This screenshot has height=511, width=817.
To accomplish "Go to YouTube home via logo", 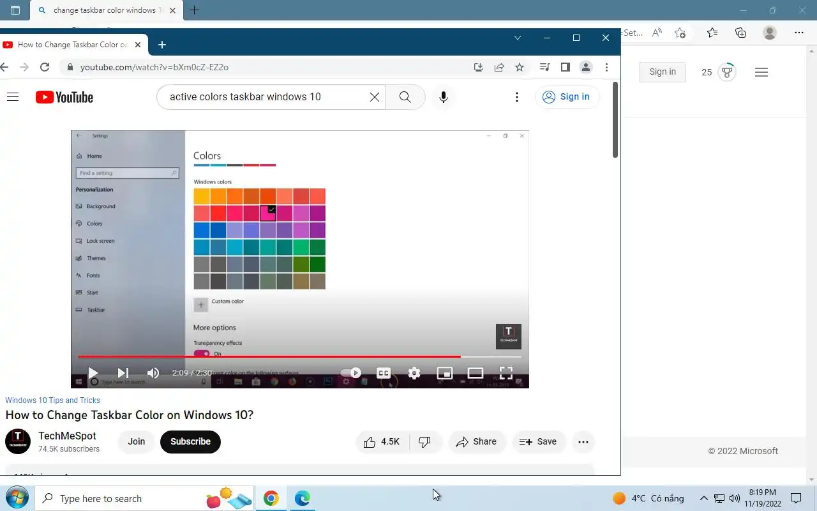I will click(64, 97).
